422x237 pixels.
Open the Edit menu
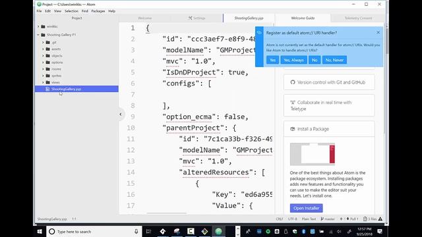[47, 11]
